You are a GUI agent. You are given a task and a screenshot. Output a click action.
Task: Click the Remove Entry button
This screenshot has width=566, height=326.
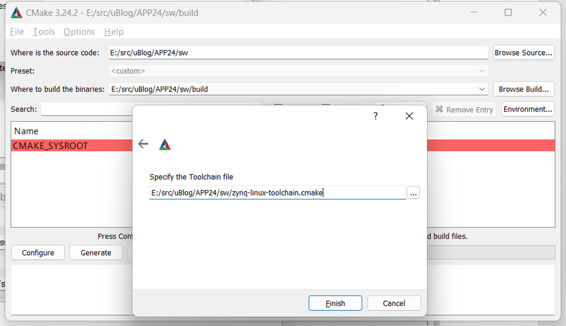click(x=464, y=109)
